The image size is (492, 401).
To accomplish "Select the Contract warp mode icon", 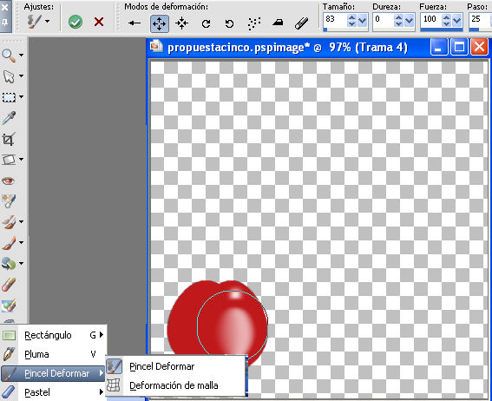I will tap(181, 23).
